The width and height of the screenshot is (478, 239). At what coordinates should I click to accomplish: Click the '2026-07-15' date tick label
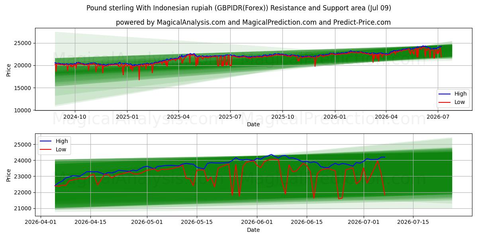pos(414,222)
